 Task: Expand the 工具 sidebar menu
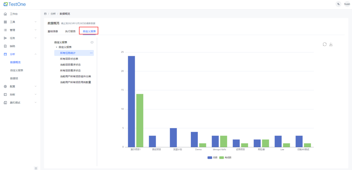click(x=19, y=22)
